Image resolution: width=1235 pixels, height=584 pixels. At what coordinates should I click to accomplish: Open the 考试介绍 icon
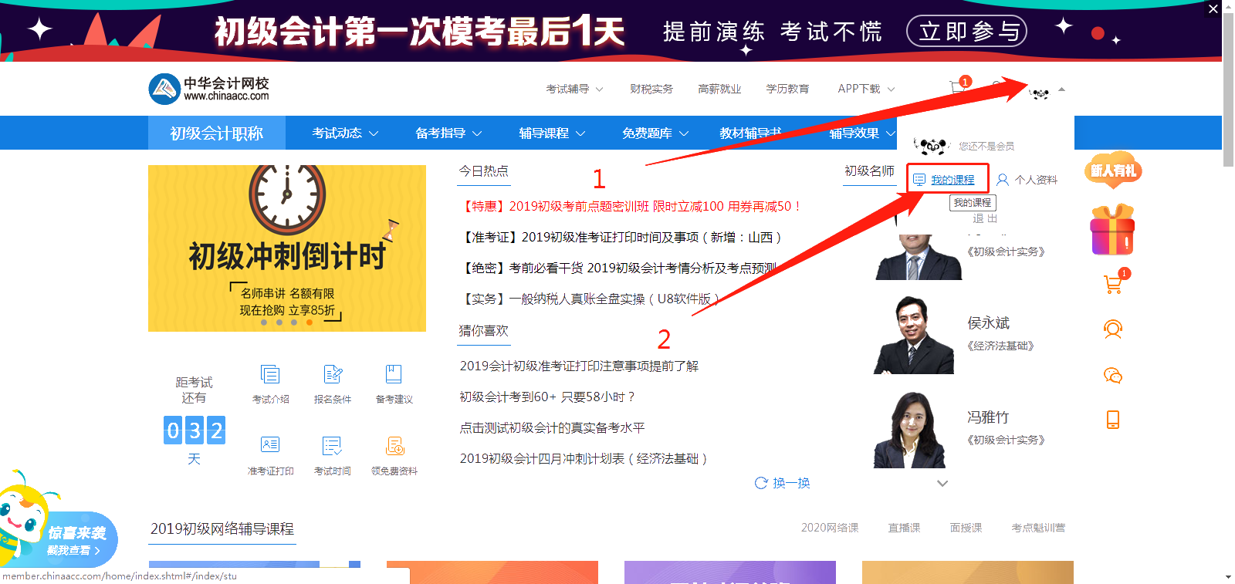[x=270, y=375]
